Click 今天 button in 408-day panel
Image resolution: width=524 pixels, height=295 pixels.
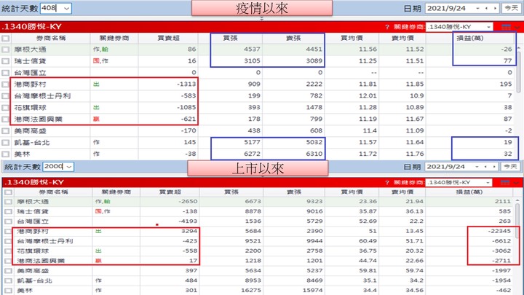[511, 8]
